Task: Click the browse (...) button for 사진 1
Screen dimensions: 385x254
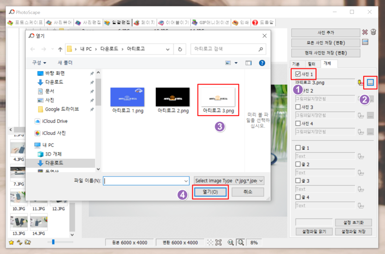Action: click(x=370, y=83)
